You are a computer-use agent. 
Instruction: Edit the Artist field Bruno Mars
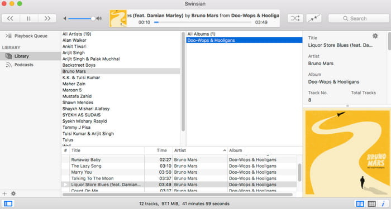[321, 64]
